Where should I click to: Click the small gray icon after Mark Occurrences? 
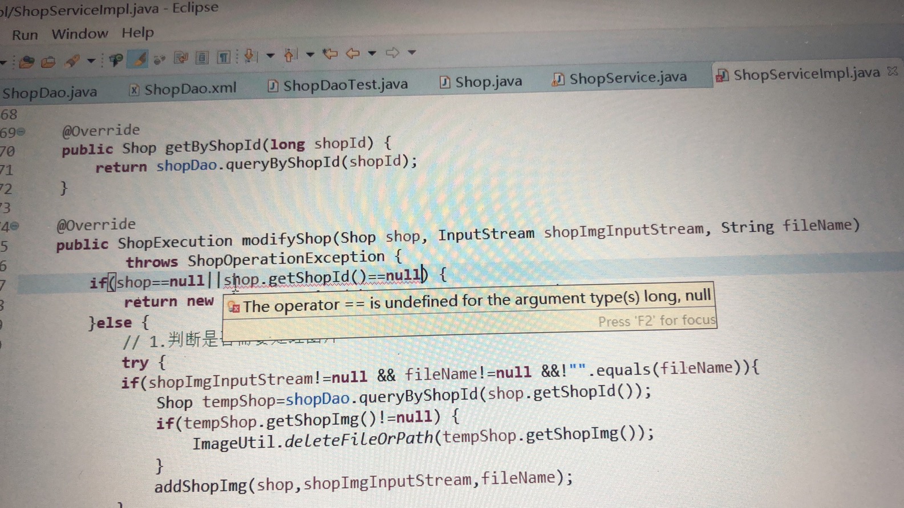pos(159,59)
